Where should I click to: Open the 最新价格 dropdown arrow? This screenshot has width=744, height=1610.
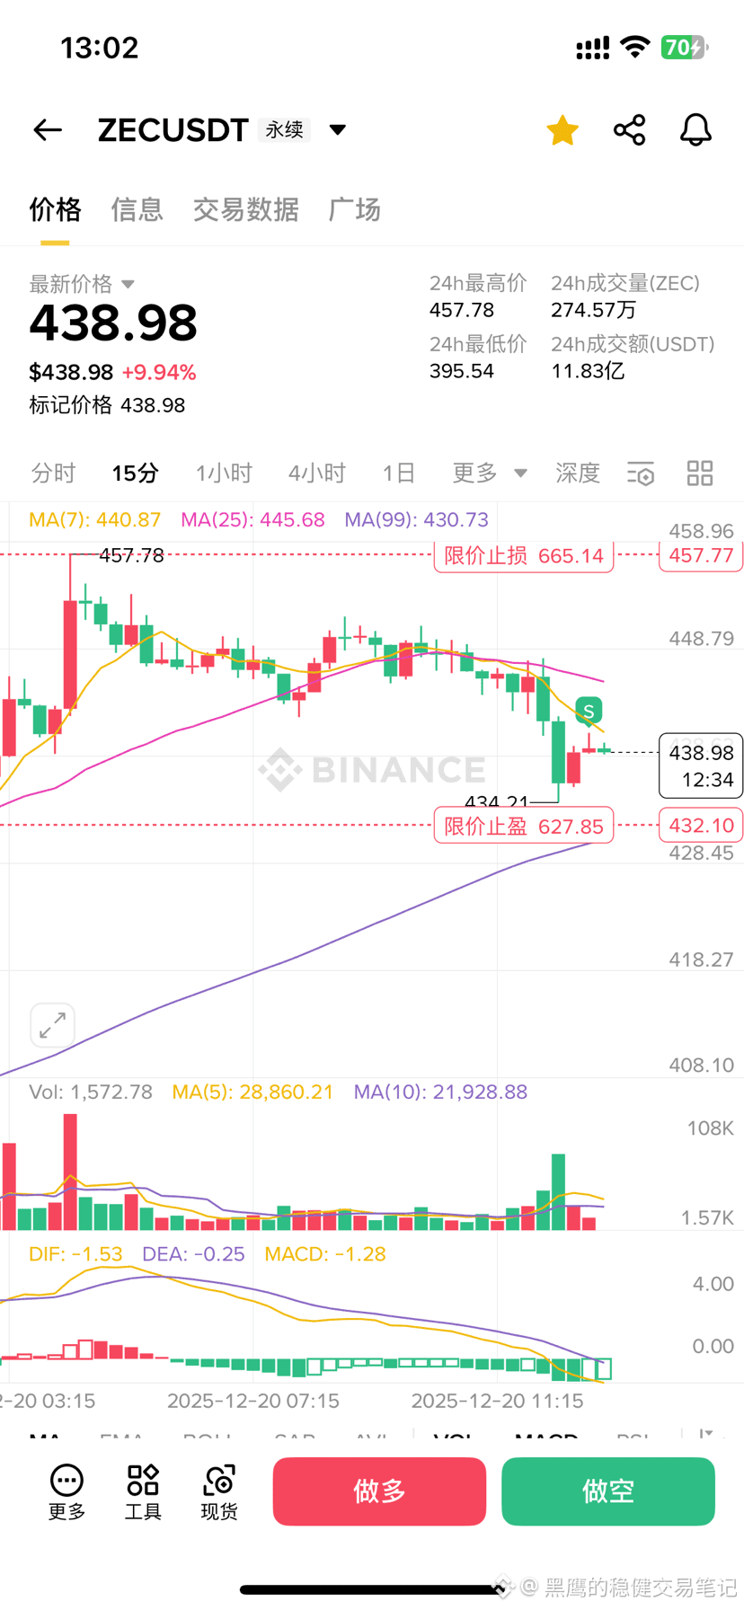pos(128,284)
